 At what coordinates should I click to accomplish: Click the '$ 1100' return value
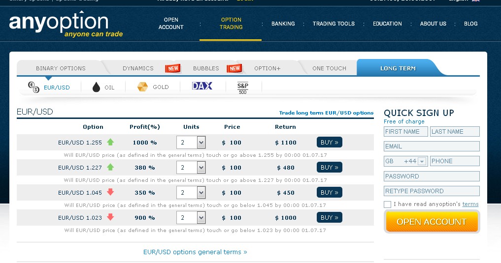coord(286,143)
